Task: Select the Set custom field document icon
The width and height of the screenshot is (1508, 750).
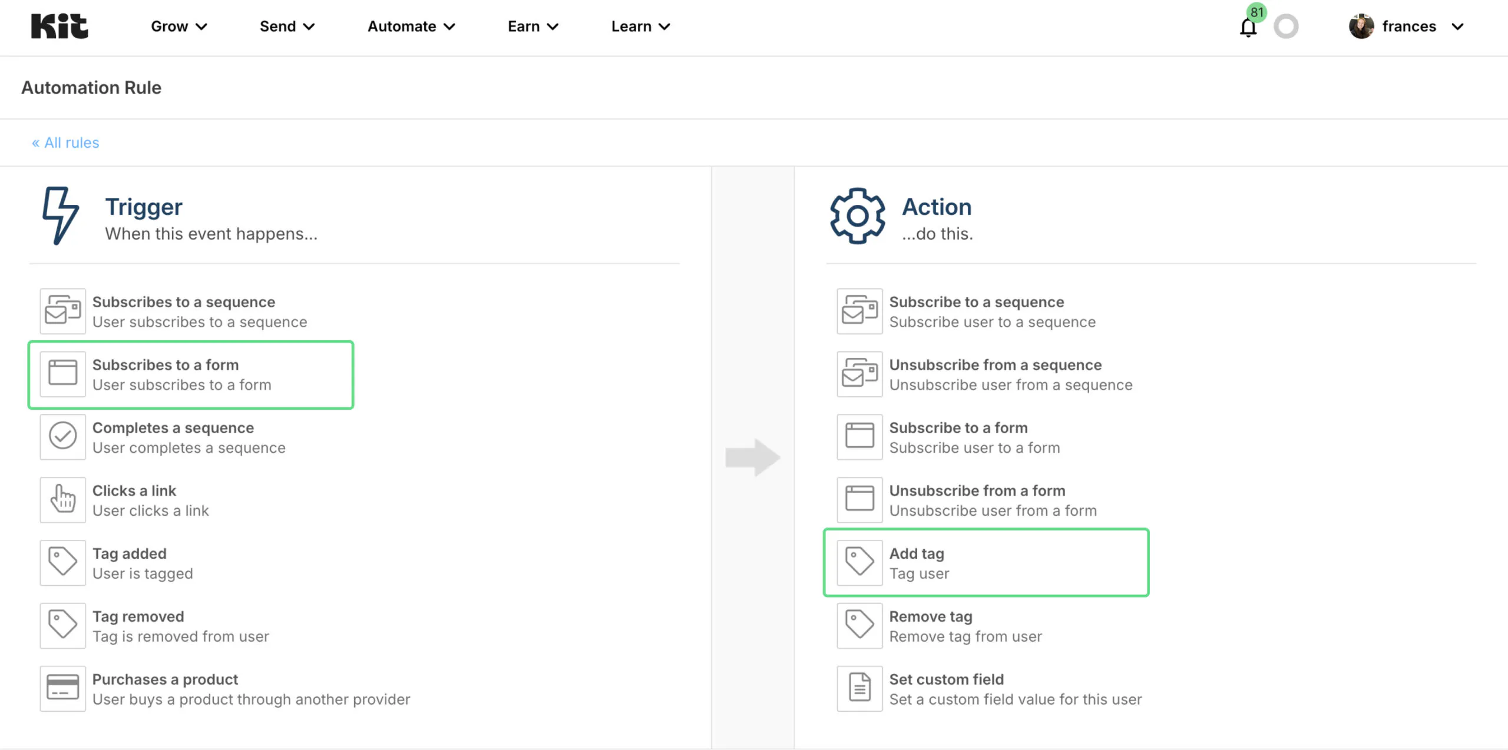Action: click(x=859, y=688)
